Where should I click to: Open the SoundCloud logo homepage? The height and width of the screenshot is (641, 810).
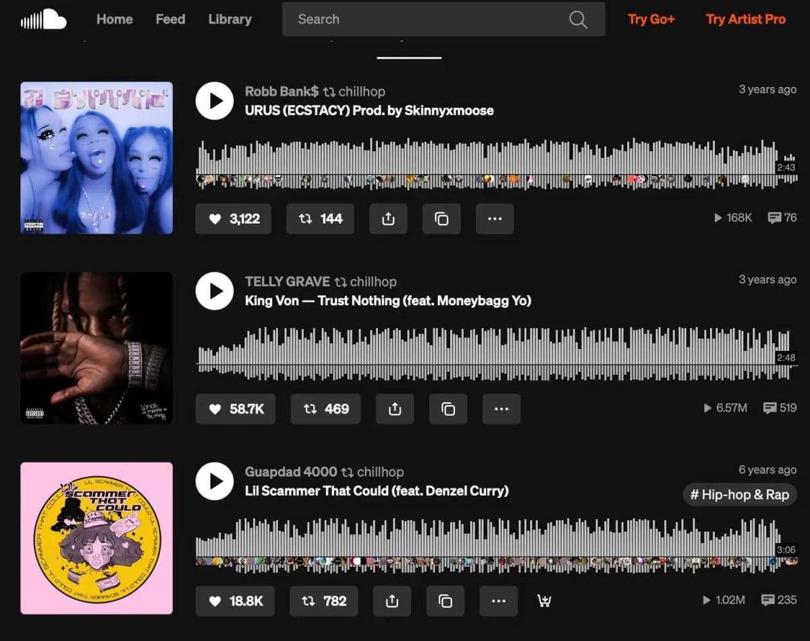[x=43, y=19]
